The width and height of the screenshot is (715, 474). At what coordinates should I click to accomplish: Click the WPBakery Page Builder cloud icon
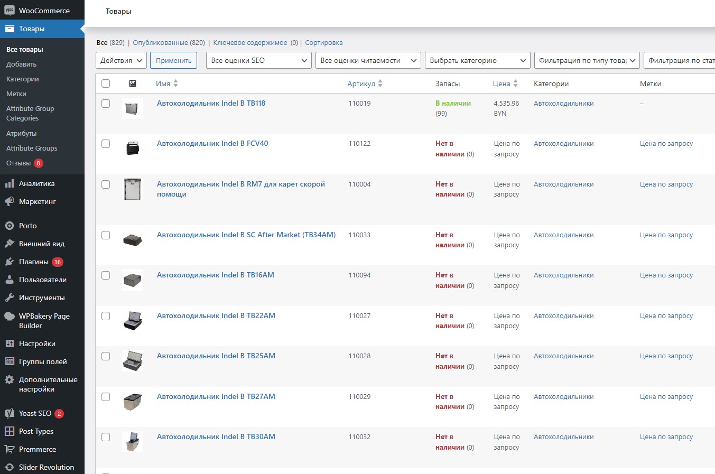tap(10, 316)
